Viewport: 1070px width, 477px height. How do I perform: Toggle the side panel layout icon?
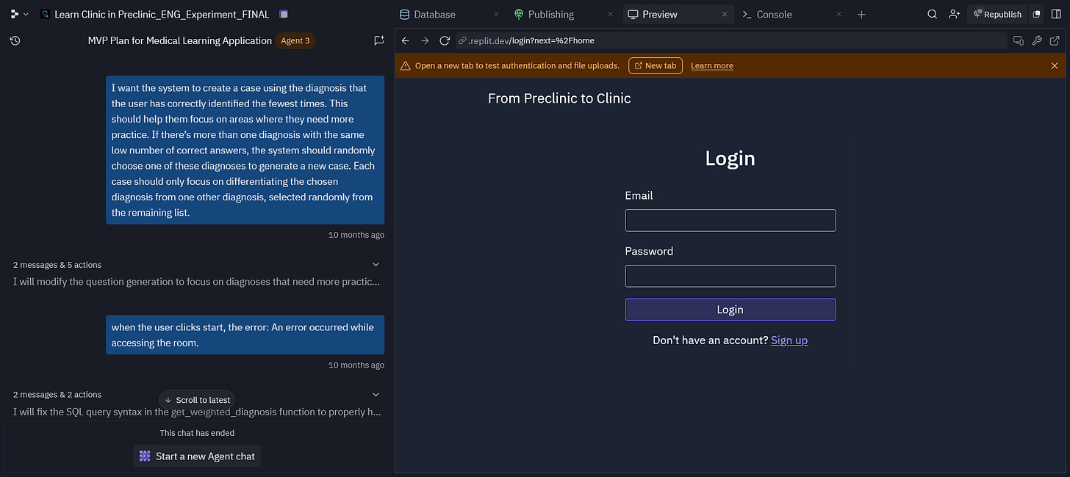(1056, 14)
